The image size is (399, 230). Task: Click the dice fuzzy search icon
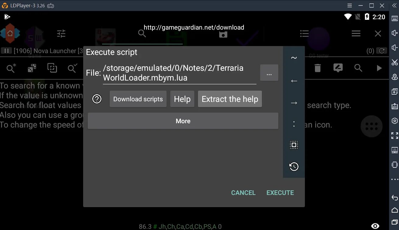[32, 68]
